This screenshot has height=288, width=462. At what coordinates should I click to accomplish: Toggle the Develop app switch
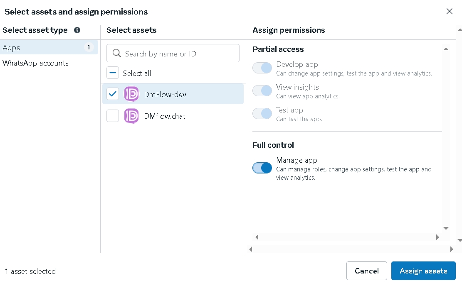tap(262, 68)
